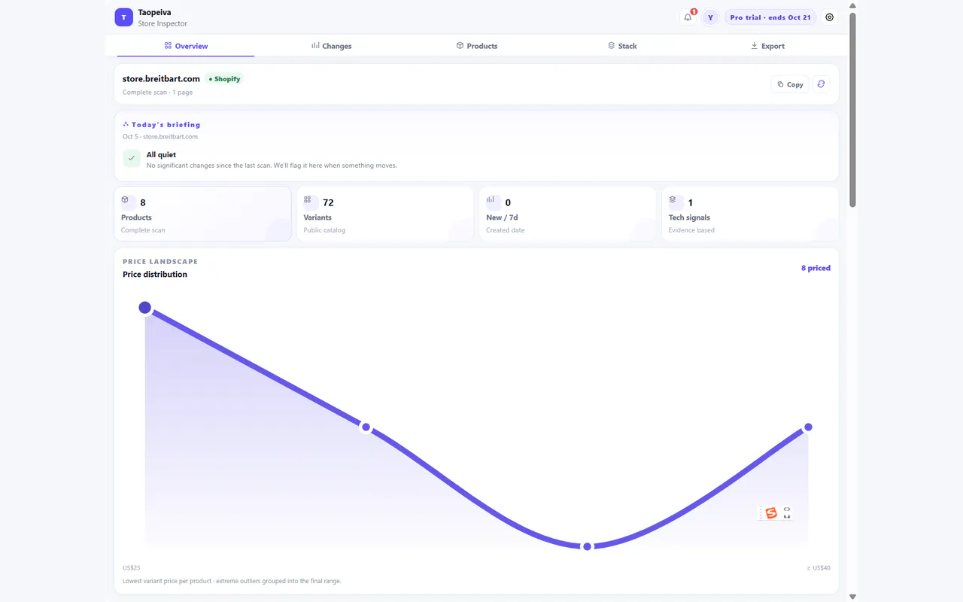
Task: Click the scrollbar up arrow
Action: [x=852, y=5]
